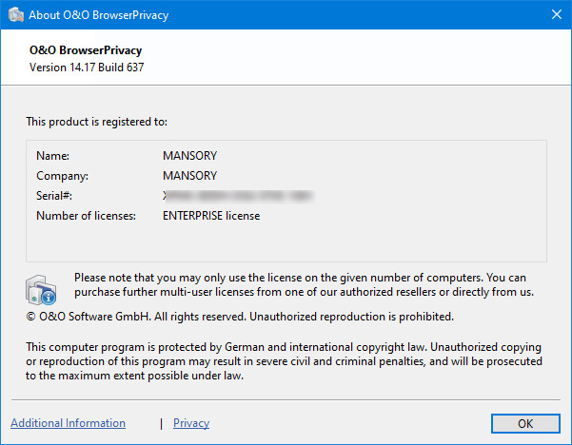
Task: Click the O&O Software GmbH copyright line
Action: [240, 316]
